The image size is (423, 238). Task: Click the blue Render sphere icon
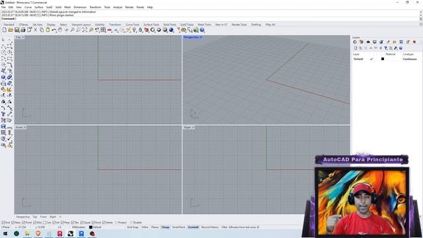[x=171, y=30]
